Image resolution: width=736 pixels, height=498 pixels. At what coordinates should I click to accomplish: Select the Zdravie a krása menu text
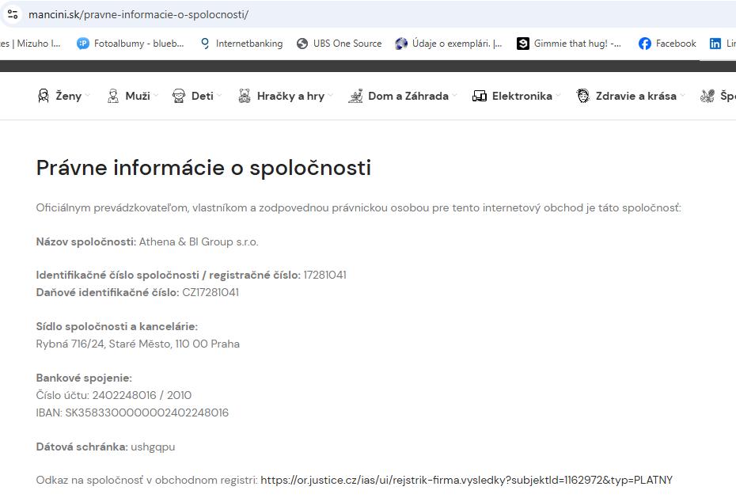coord(637,96)
